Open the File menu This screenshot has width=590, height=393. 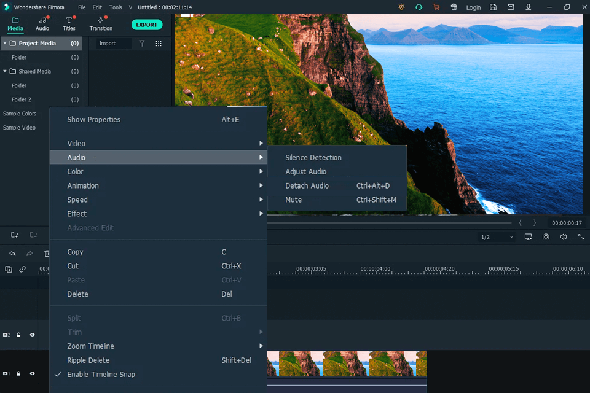tap(82, 7)
